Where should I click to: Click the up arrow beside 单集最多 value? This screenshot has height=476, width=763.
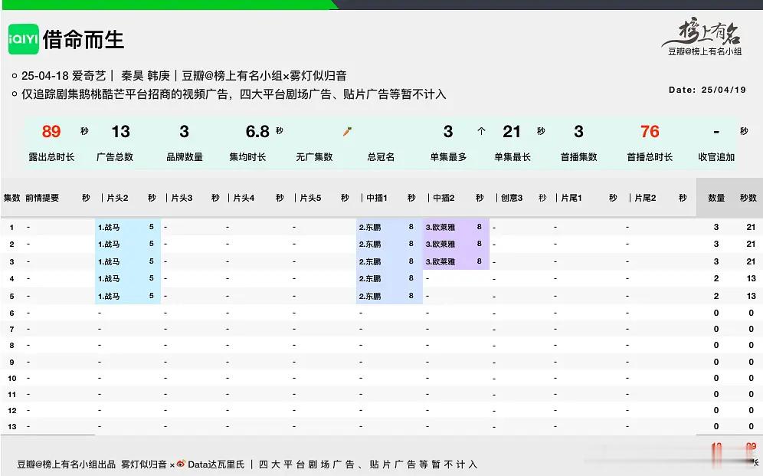coord(481,131)
